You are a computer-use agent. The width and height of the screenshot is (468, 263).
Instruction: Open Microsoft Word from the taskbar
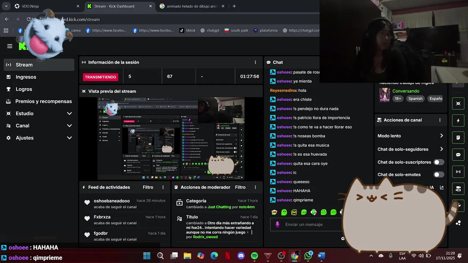(x=321, y=256)
